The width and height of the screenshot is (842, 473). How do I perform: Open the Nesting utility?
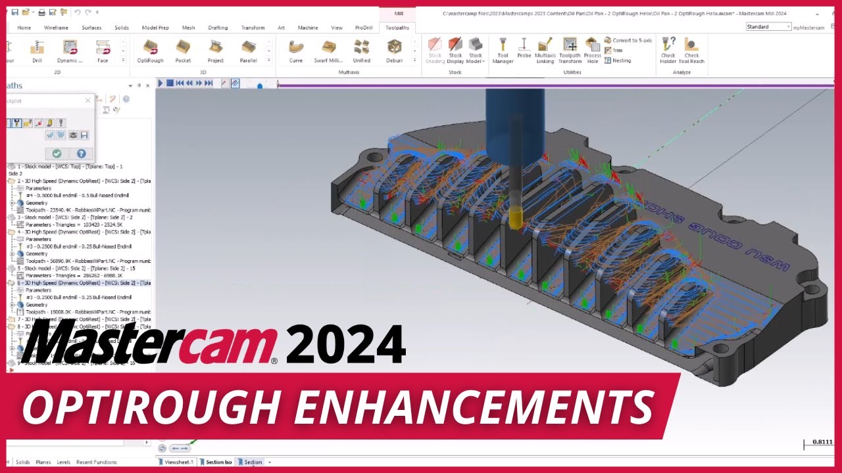tap(617, 60)
